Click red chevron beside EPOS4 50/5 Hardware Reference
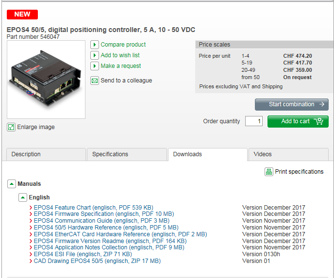 coord(31,228)
